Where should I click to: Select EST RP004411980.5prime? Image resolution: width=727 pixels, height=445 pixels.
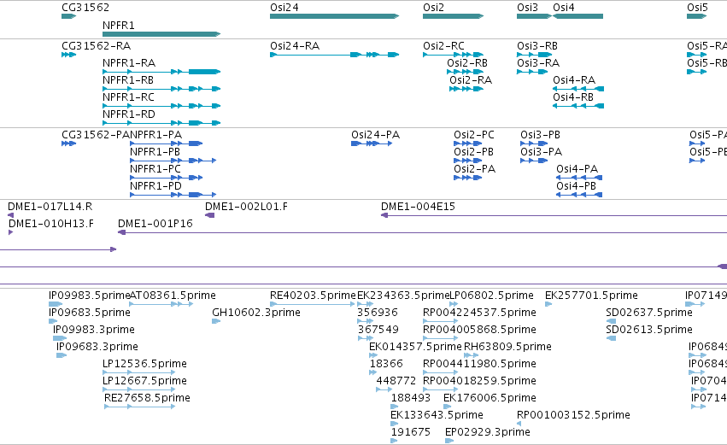pyautogui.click(x=479, y=365)
